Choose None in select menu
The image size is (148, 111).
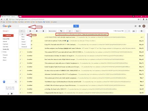click(x=23, y=37)
